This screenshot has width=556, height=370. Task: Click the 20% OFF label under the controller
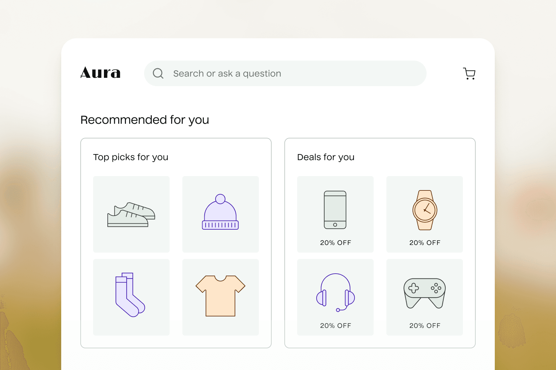pyautogui.click(x=424, y=326)
